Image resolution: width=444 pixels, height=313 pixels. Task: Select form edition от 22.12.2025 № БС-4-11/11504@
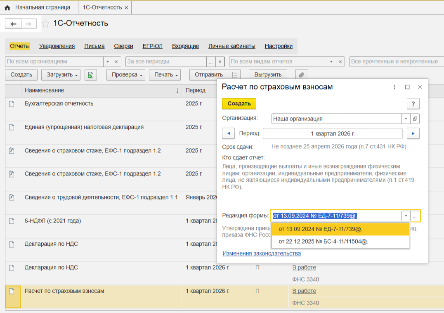(x=323, y=242)
